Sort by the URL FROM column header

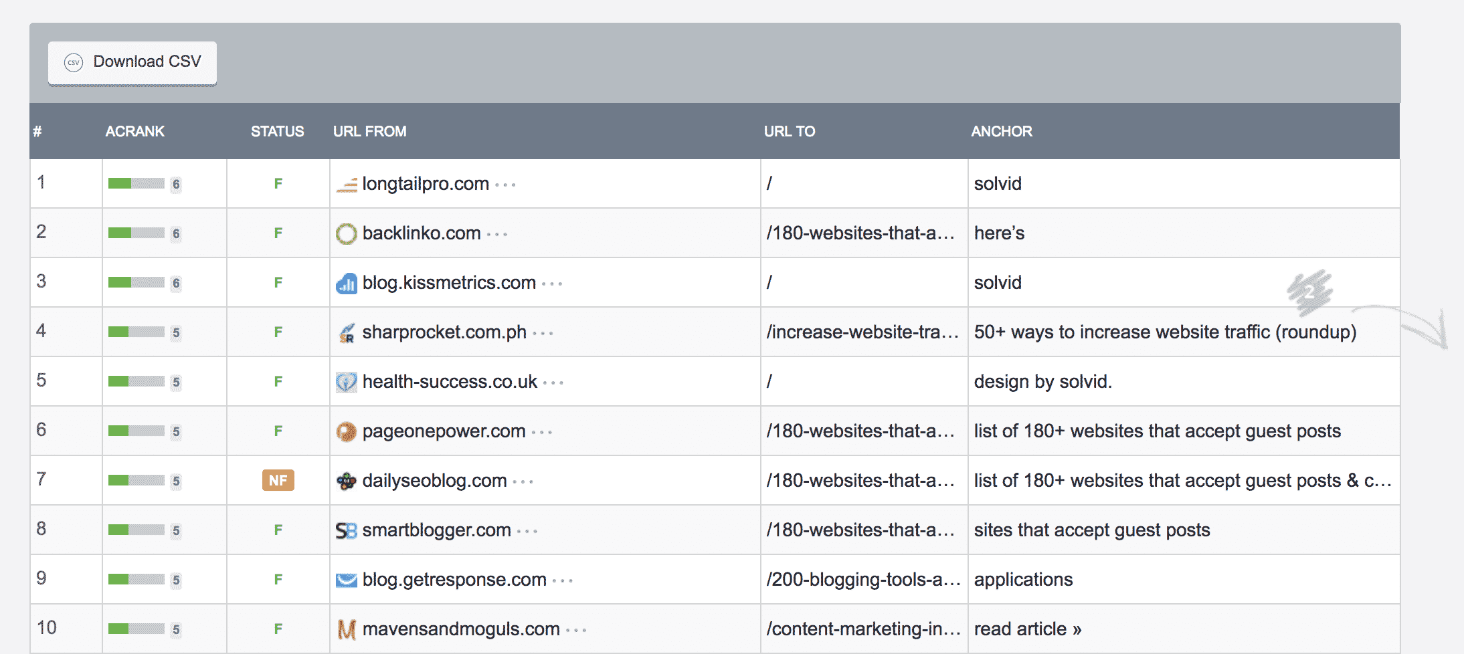coord(369,131)
